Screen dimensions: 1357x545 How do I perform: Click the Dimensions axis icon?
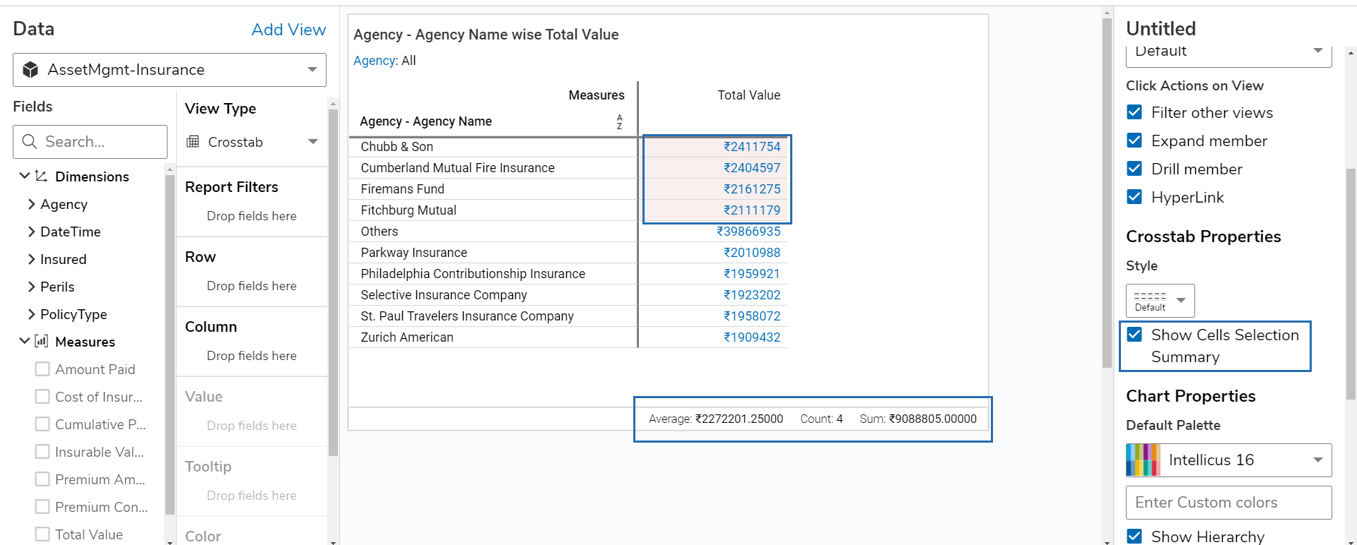42,176
